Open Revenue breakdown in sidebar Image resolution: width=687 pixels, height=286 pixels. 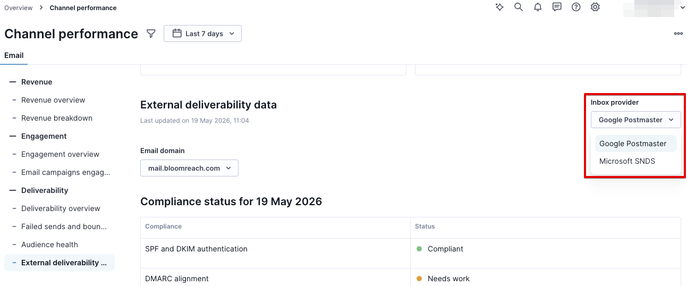point(57,118)
